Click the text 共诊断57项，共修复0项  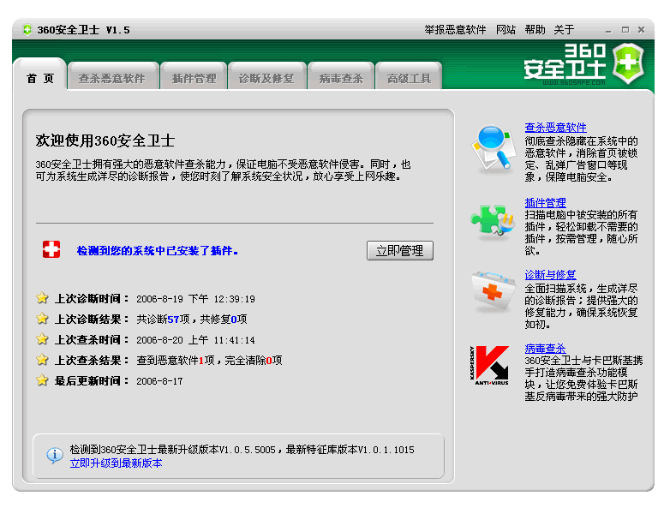(x=191, y=320)
